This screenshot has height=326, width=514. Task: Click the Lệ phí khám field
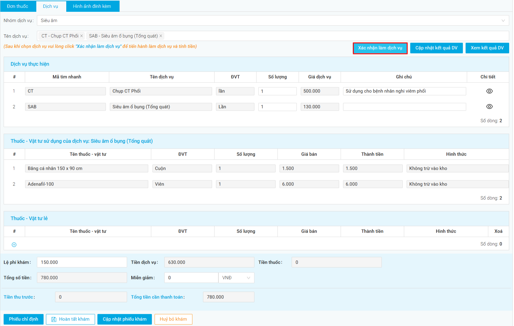82,262
